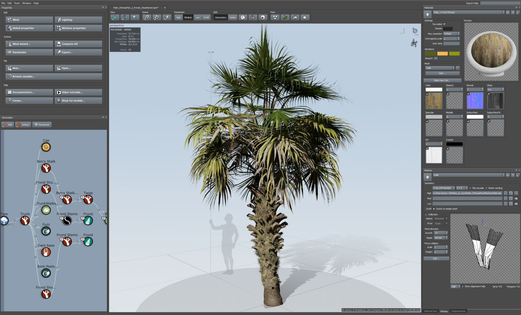Click the eye view icon in View toolbar
The image size is (521, 315).
125,18
